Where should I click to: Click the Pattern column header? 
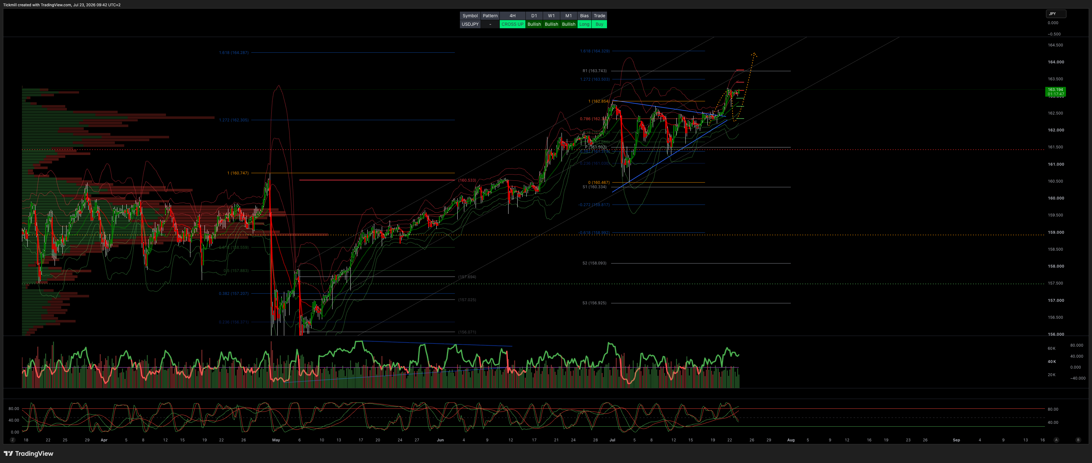click(490, 16)
